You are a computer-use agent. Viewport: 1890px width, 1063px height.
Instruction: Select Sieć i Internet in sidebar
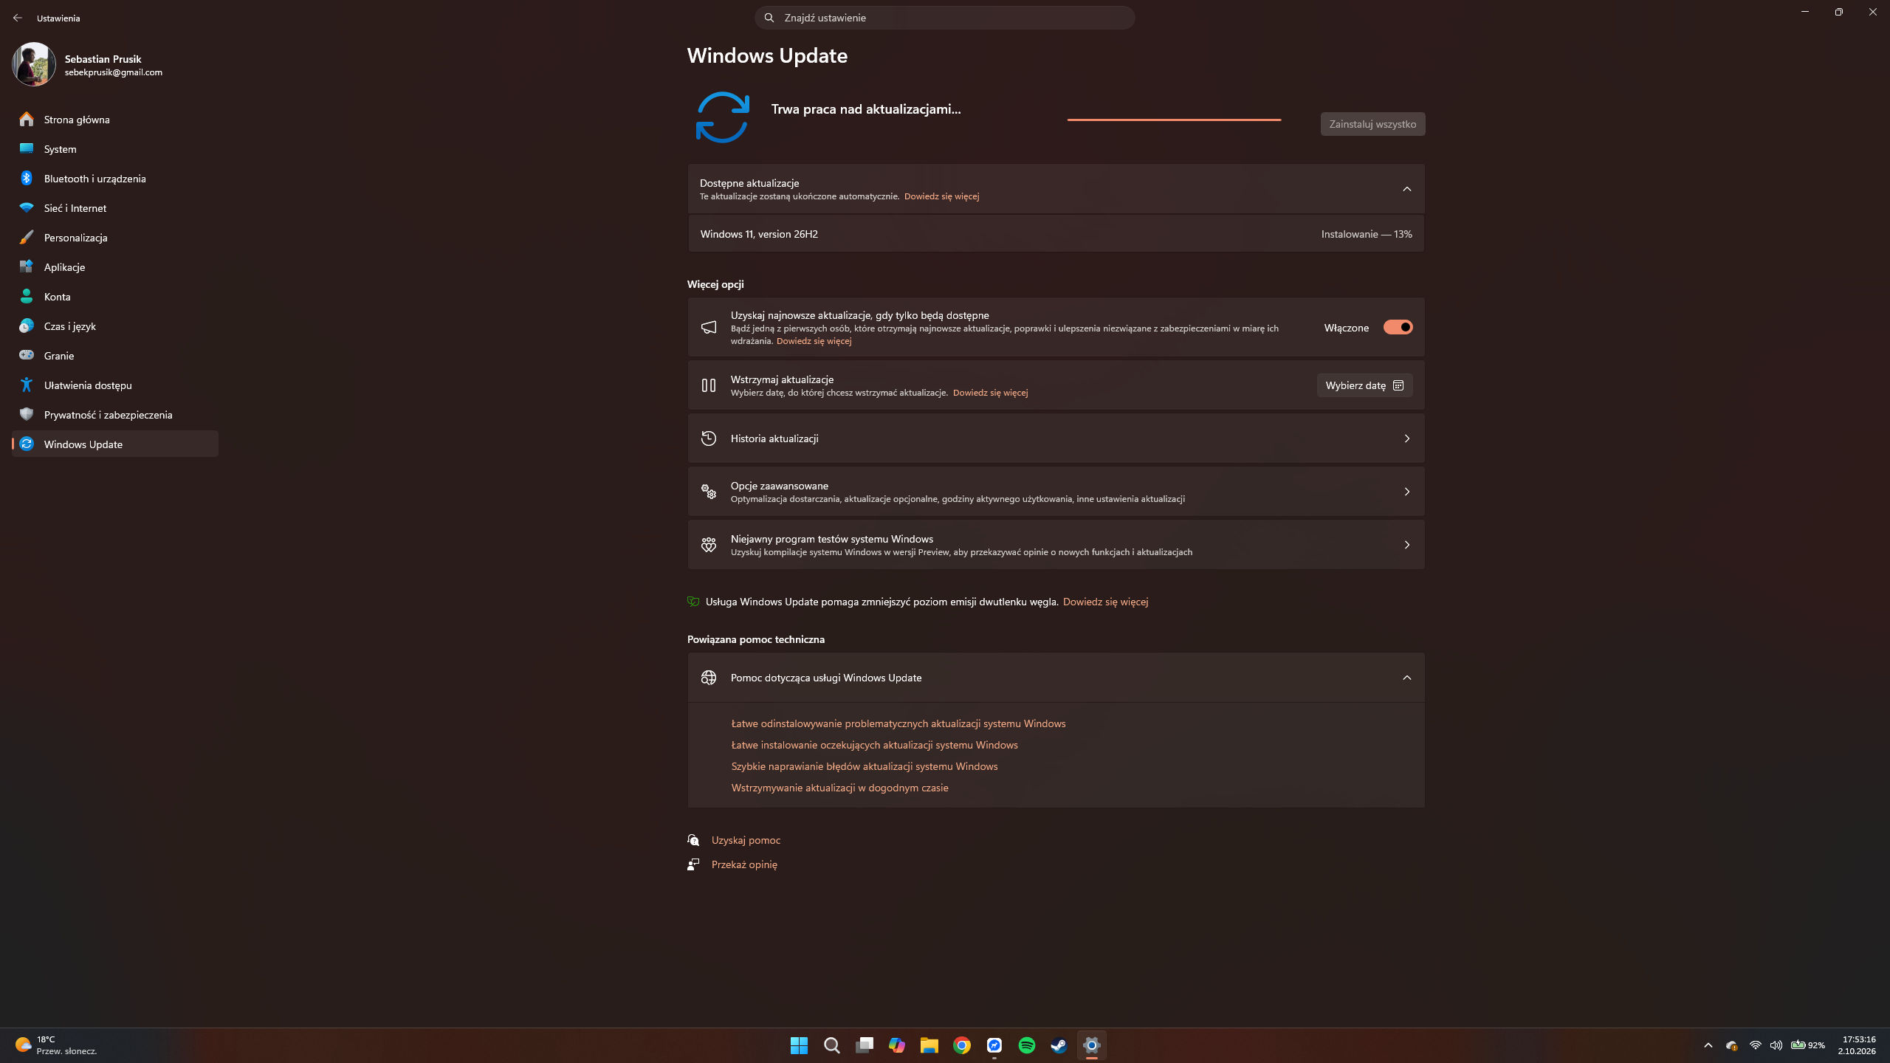pos(115,208)
